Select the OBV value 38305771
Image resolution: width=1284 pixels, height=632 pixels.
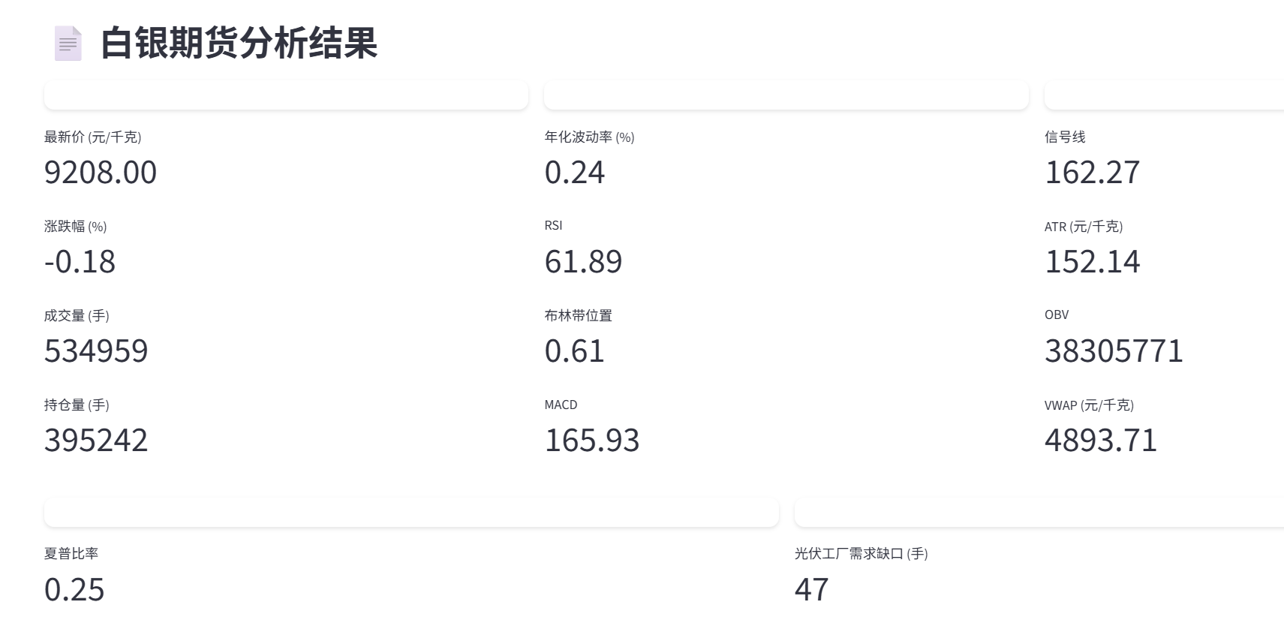click(1114, 351)
